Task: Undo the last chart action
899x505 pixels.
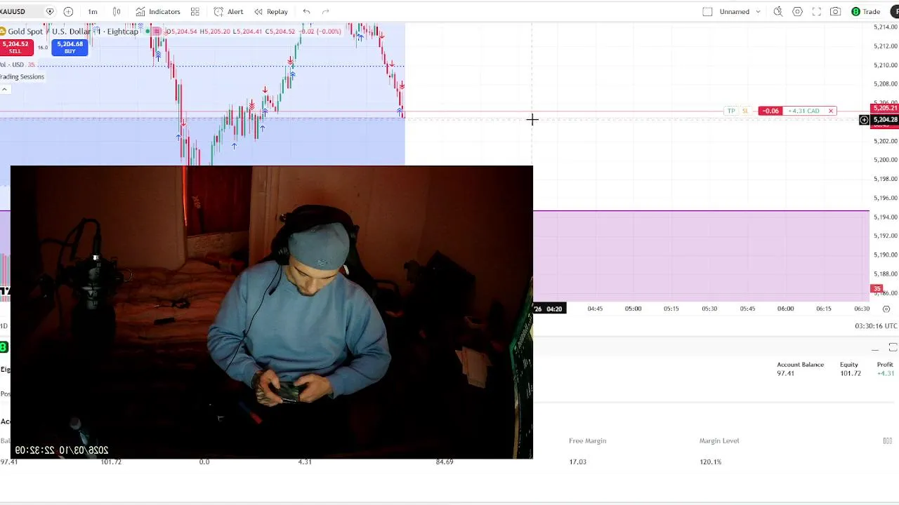Action: pyautogui.click(x=306, y=11)
